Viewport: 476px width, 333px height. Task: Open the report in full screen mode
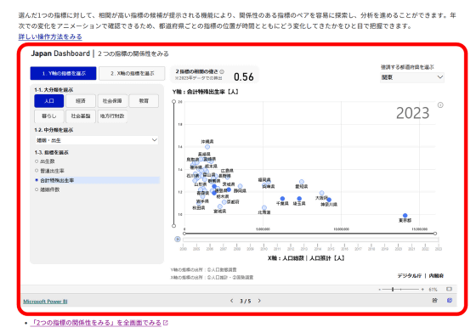tap(450, 300)
